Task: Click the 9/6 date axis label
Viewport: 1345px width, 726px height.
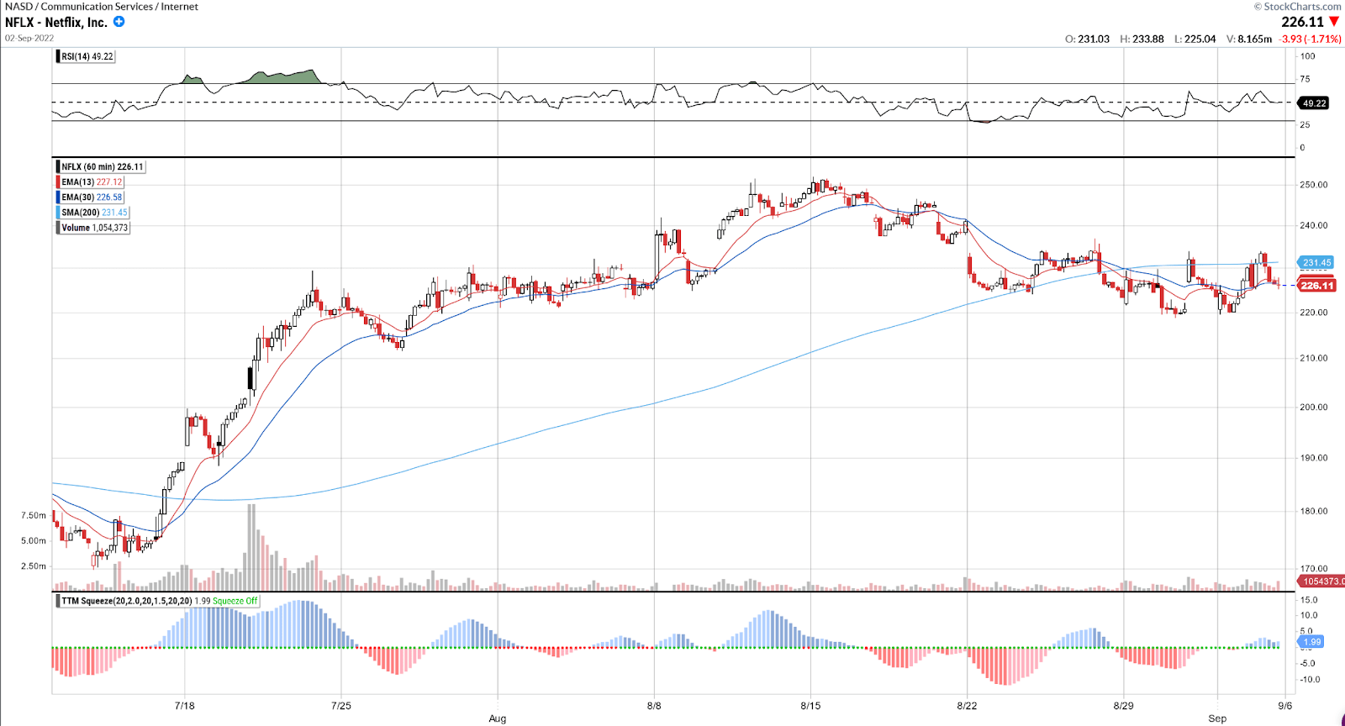Action: pos(1284,706)
